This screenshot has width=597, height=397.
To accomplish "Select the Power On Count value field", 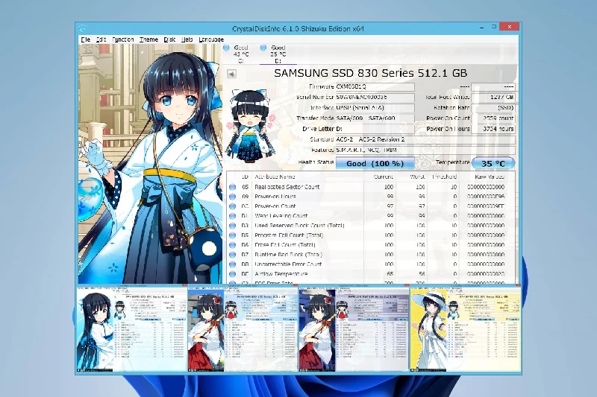I will coord(493,118).
